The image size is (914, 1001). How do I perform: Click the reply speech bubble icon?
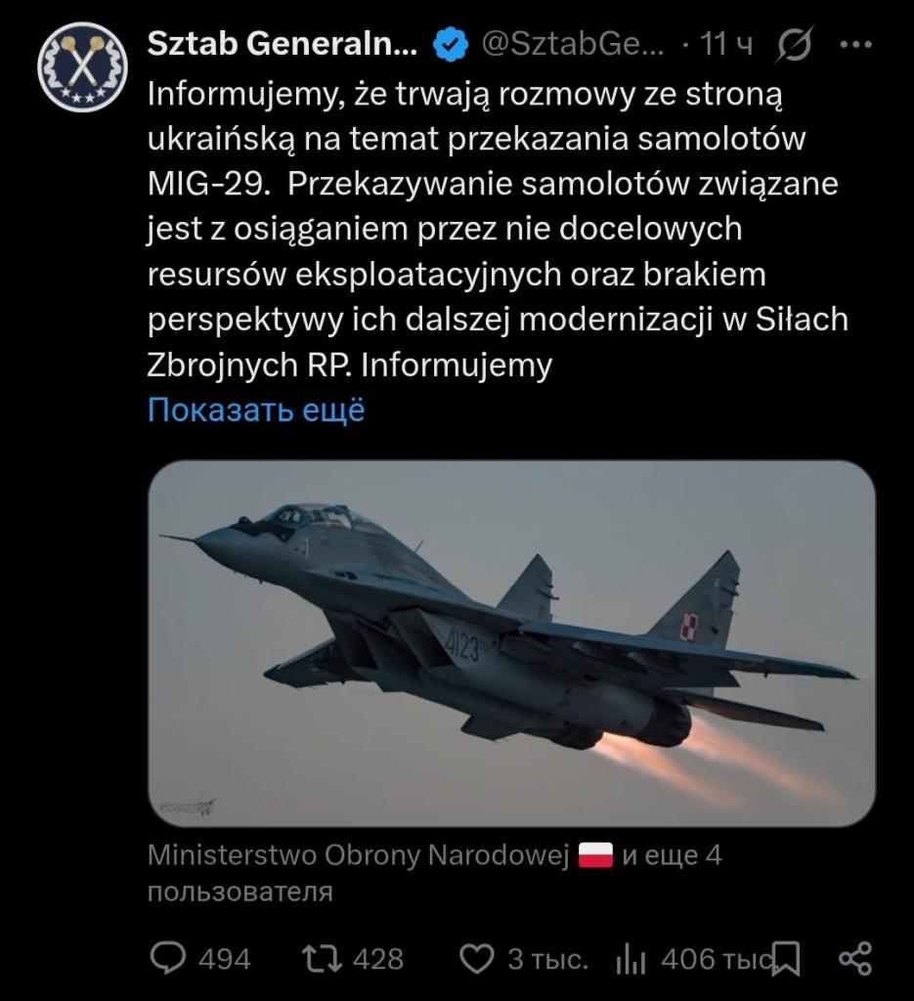coord(170,959)
